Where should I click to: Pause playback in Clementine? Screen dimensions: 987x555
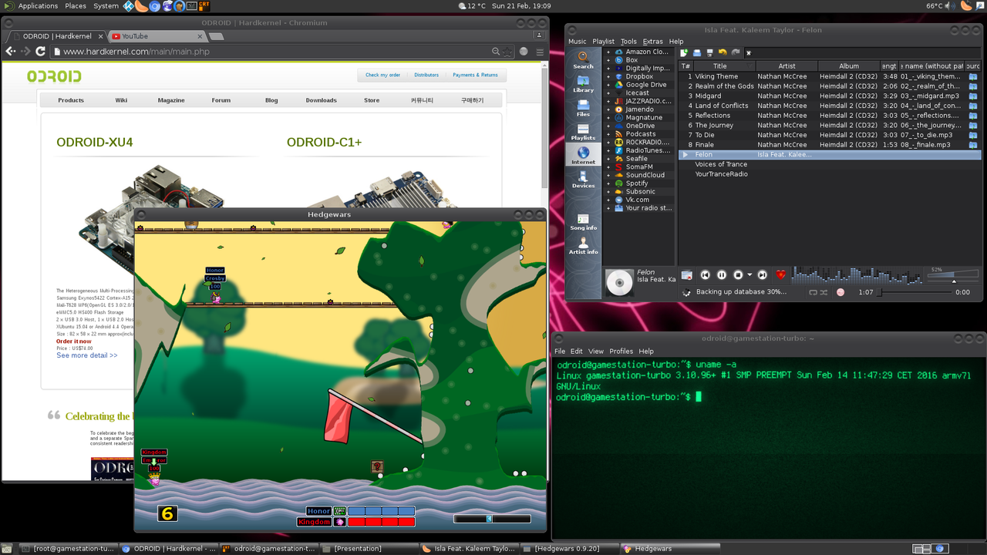tap(722, 275)
